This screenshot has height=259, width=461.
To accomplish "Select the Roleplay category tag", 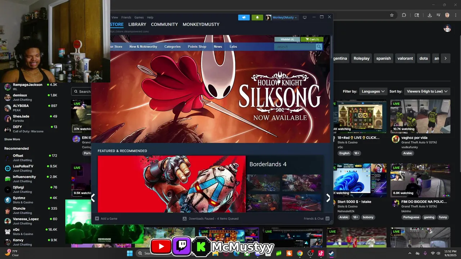I will click(362, 58).
